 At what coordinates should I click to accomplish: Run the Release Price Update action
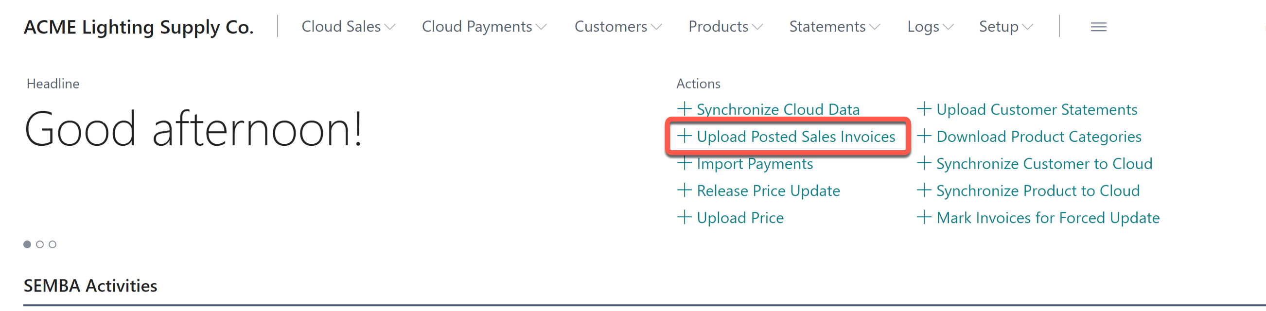coord(768,190)
